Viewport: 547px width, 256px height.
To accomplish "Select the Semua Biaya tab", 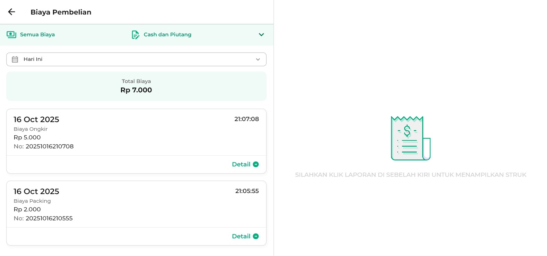I will 37,35.
